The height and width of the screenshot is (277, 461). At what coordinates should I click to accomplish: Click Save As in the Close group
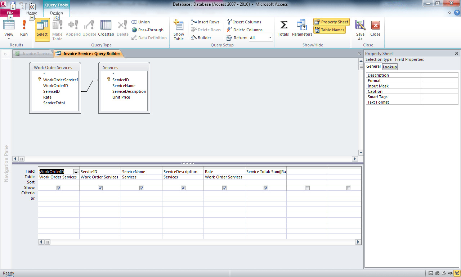tap(360, 30)
